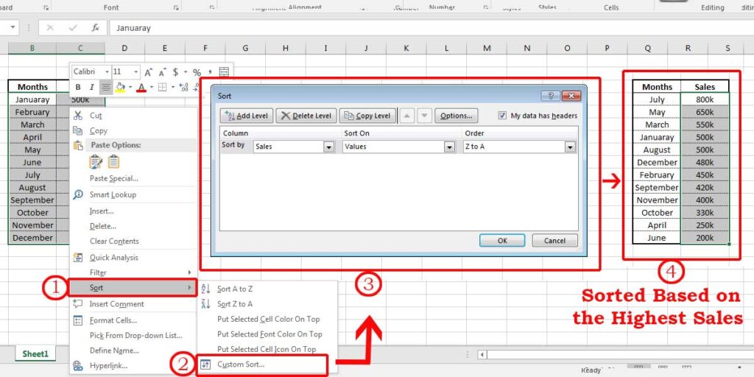The width and height of the screenshot is (754, 377).
Task: Switch to the Sheet1 tab
Action: coord(35,354)
